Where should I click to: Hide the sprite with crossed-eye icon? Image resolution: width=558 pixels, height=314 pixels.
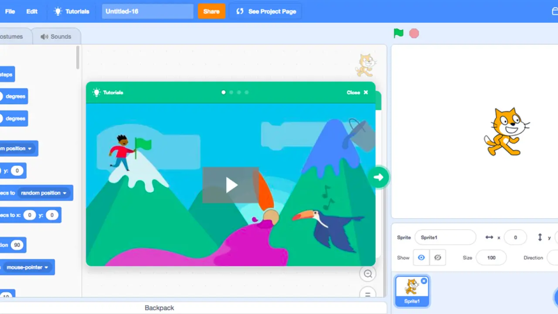click(x=438, y=258)
